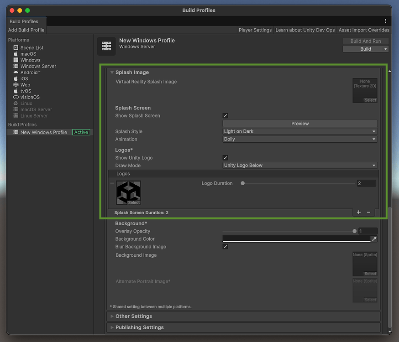Click the Build And Run button
The image size is (399, 342).
tap(366, 41)
